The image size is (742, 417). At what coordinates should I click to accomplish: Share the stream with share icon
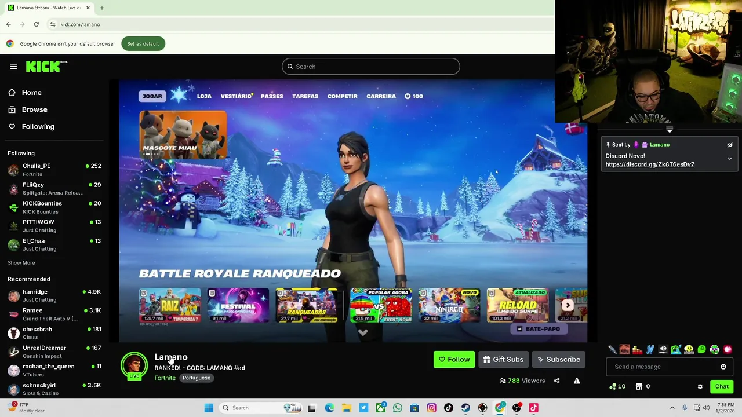click(x=556, y=381)
